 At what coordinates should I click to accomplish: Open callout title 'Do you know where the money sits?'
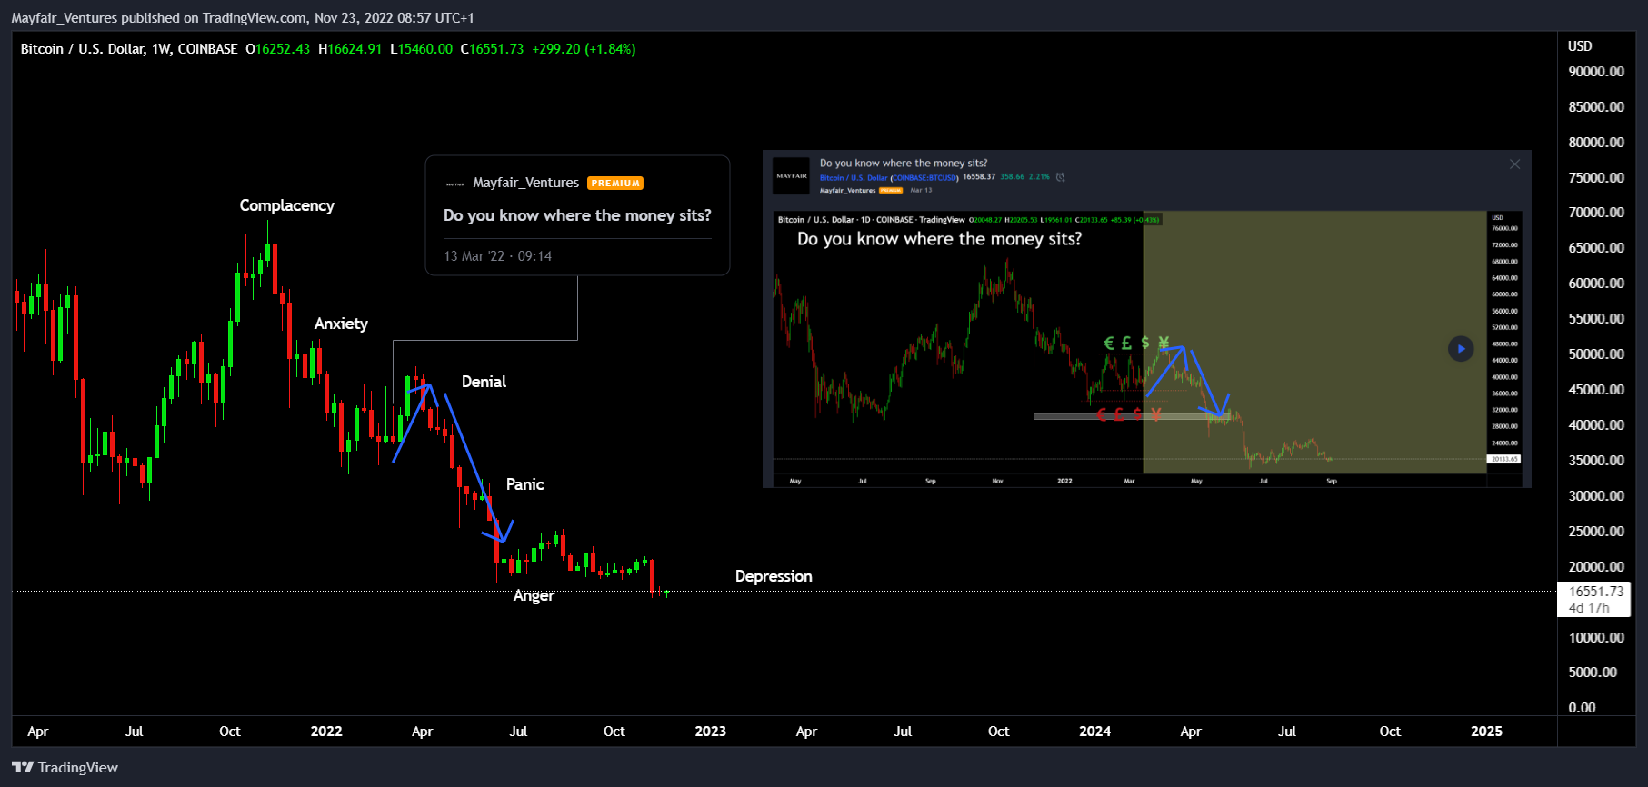(x=577, y=215)
